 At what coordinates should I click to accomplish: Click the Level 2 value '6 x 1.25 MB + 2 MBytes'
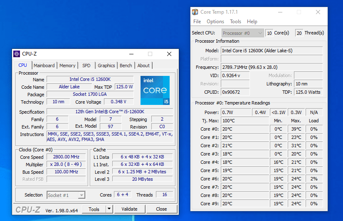(143, 172)
